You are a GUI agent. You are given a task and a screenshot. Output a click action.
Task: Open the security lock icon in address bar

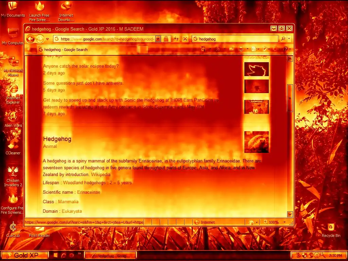coord(166,39)
